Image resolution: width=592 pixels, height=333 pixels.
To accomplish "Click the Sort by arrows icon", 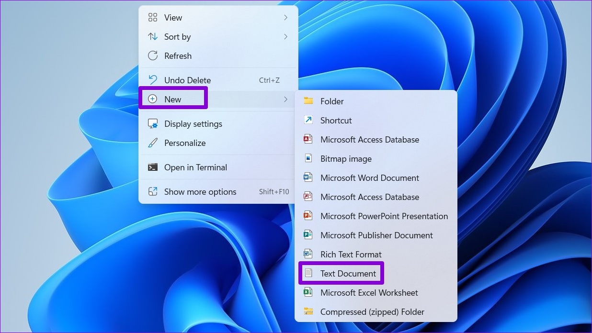I will (x=153, y=37).
